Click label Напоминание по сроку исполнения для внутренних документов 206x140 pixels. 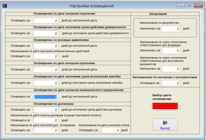pos(163,61)
